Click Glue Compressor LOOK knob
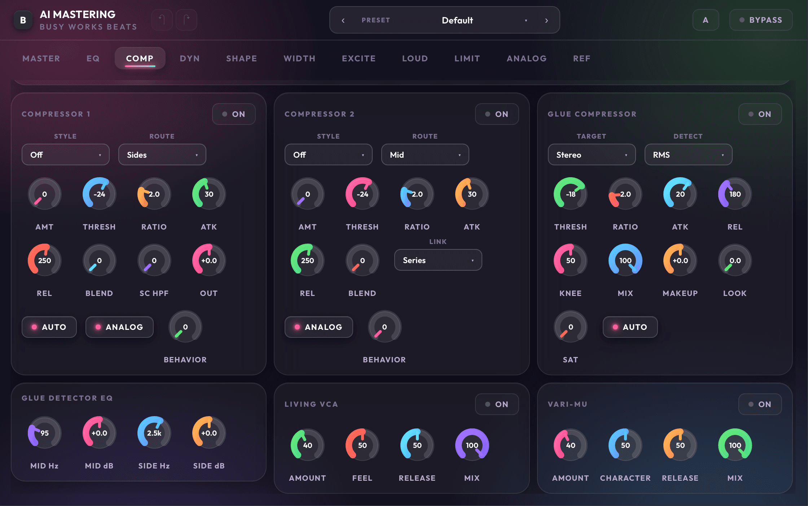 point(735,260)
